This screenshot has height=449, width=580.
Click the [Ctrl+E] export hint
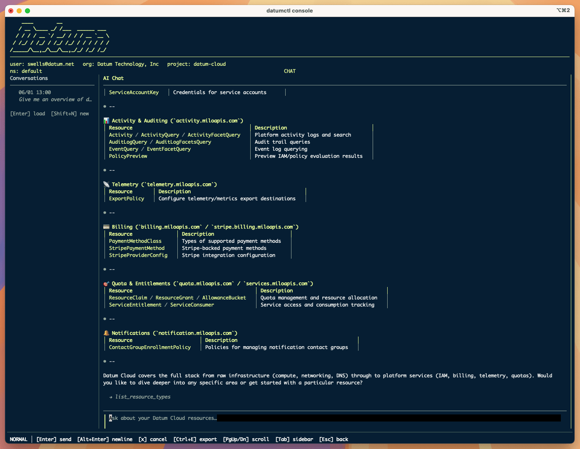pos(195,439)
